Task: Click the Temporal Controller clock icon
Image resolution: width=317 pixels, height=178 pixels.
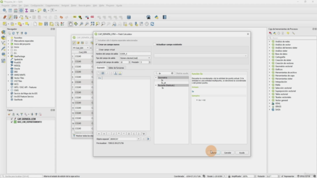Action: [147, 24]
